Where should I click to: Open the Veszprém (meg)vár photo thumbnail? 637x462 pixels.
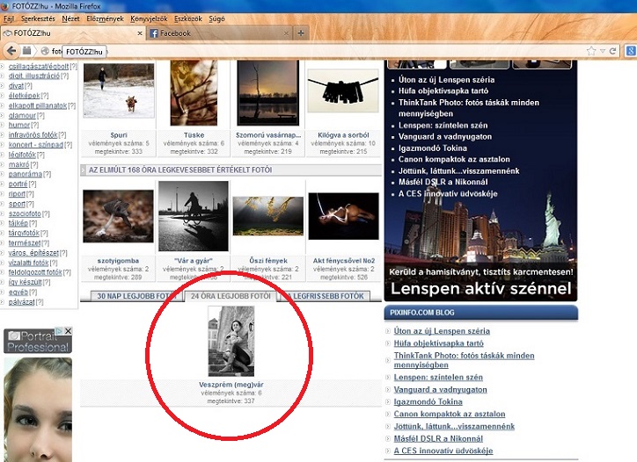[231, 341]
